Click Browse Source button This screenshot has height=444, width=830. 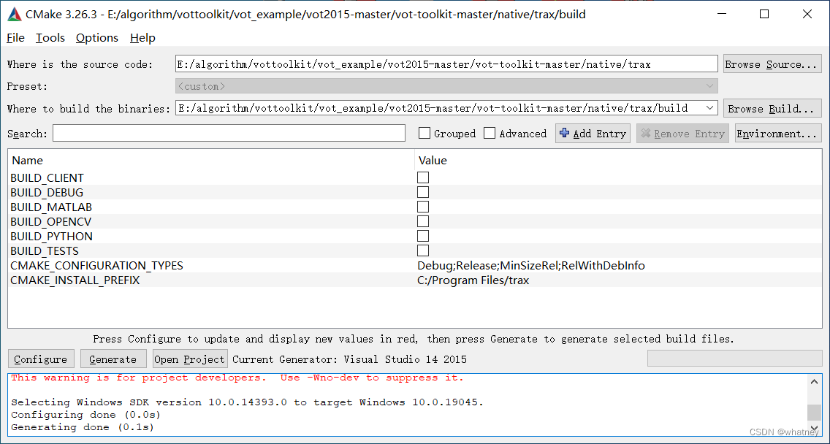[772, 64]
